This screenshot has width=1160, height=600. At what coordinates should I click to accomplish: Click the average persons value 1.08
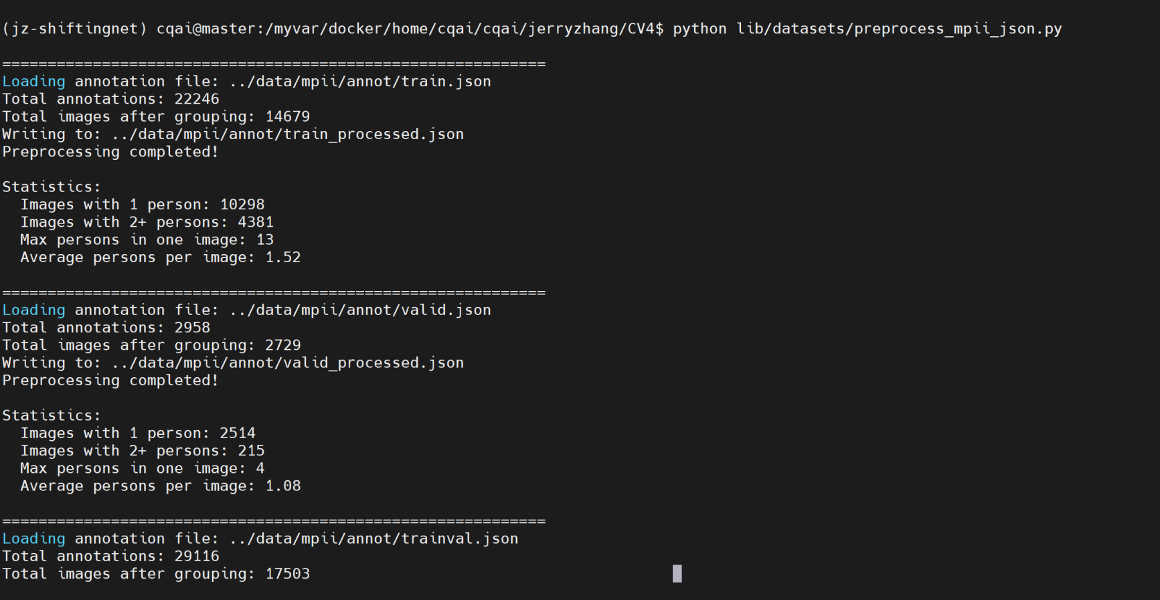coord(283,486)
